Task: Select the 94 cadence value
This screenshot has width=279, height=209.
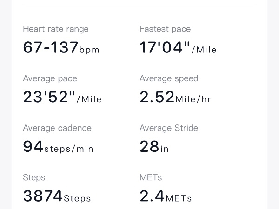Action: 33,147
